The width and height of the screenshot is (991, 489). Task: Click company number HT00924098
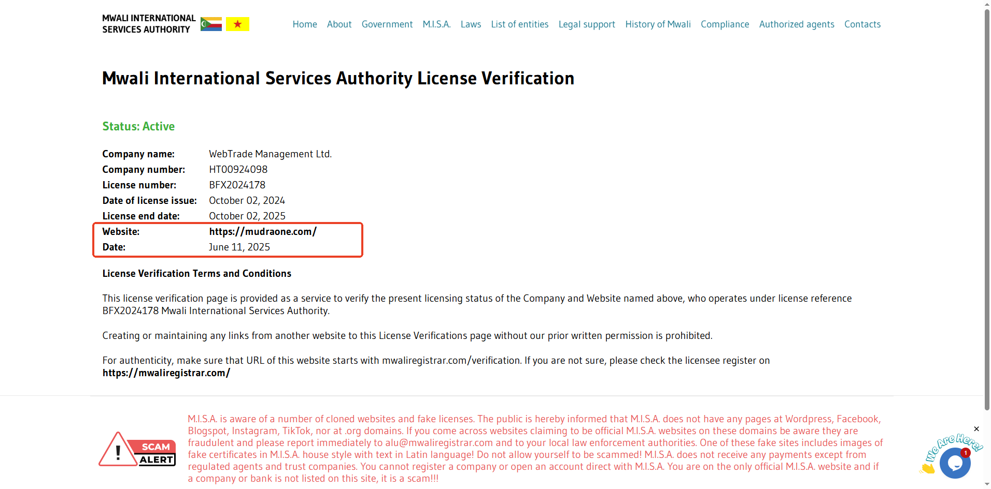[x=238, y=170]
